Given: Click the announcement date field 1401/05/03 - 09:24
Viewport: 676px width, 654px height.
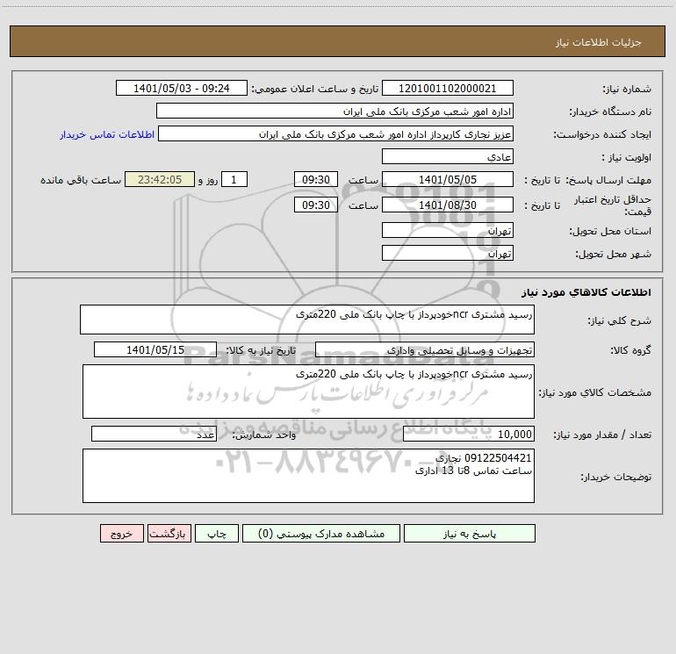Looking at the screenshot, I should [182, 88].
